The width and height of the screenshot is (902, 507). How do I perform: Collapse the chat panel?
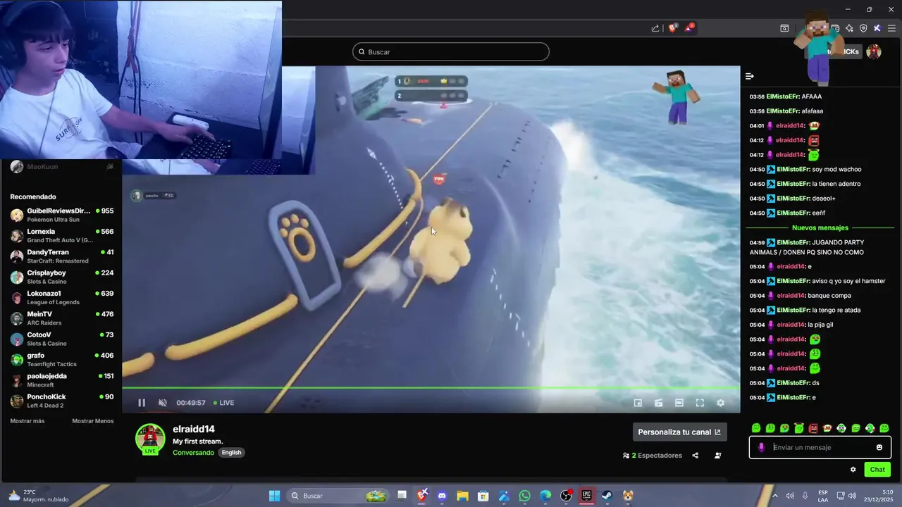pyautogui.click(x=750, y=76)
